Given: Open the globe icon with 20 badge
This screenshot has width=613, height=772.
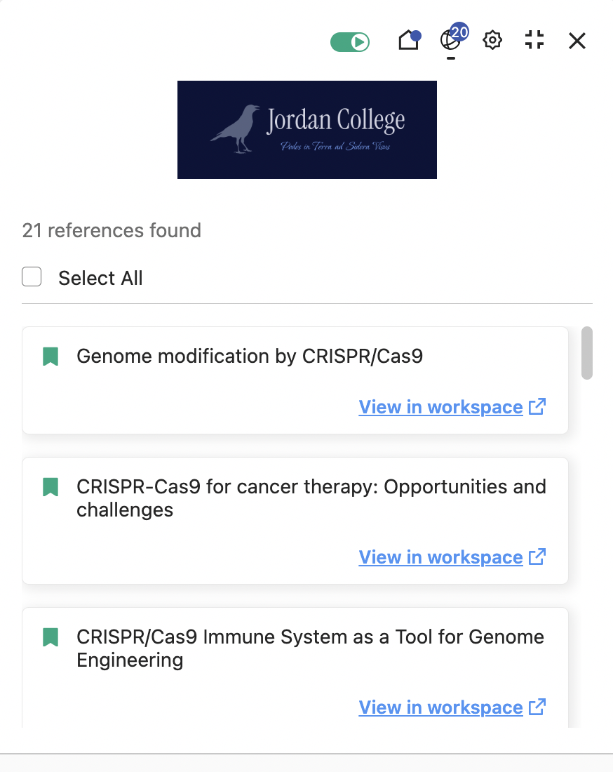Looking at the screenshot, I should click(450, 41).
